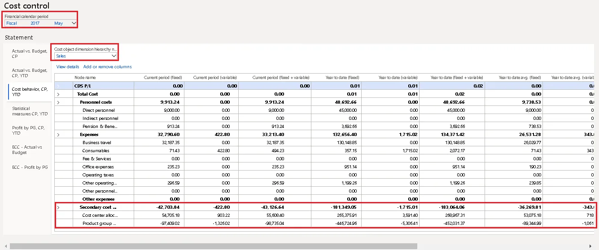Click the 132,656.40 Expenses YTD value
The height and width of the screenshot is (250, 599).
pos(345,134)
